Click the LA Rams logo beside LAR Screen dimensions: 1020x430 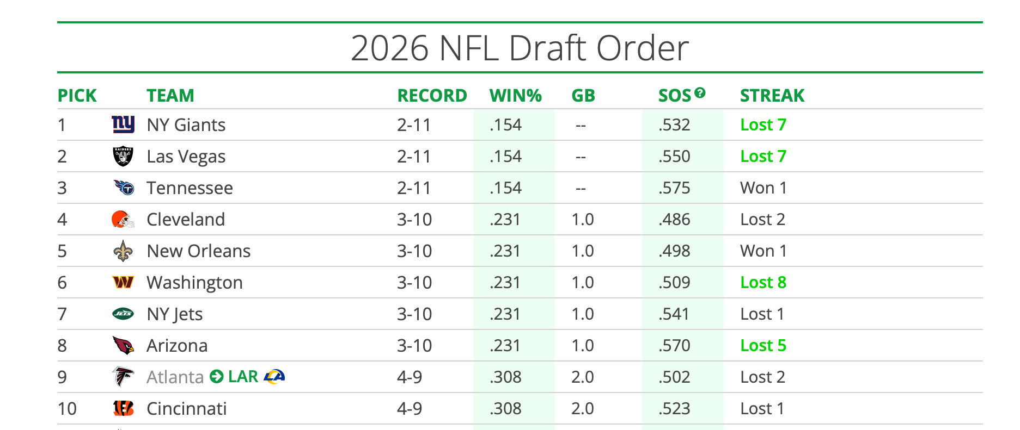pos(274,376)
